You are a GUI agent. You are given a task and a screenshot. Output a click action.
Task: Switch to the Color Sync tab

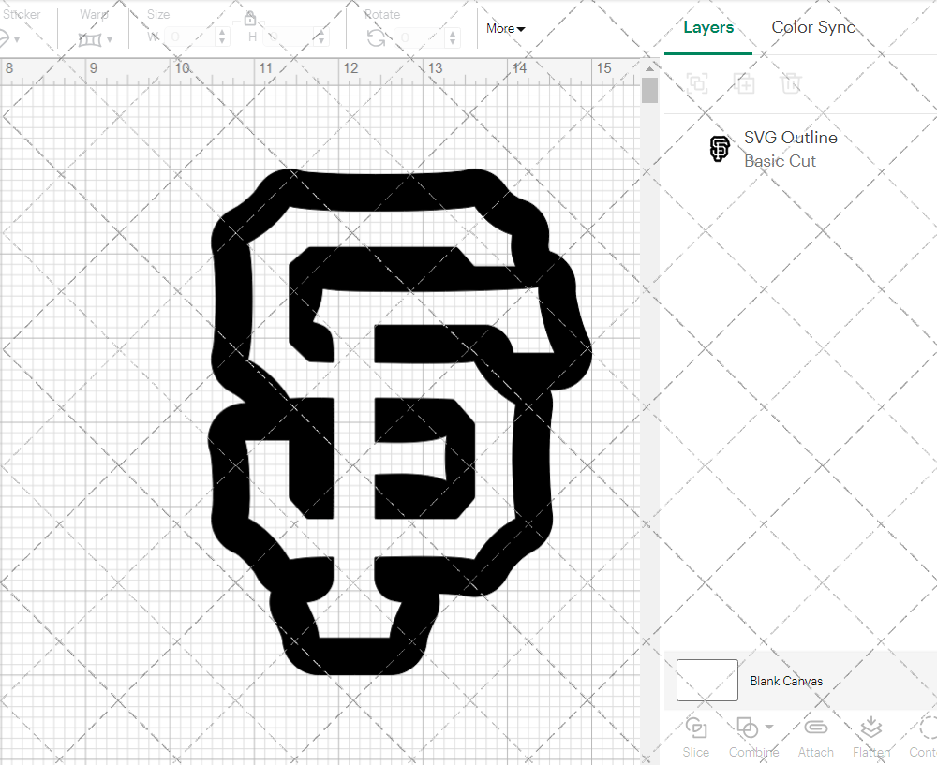point(813,27)
